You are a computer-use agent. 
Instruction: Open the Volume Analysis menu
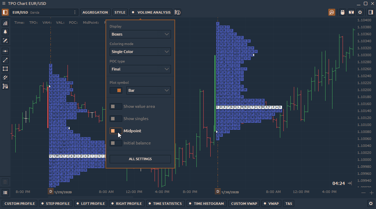coord(151,12)
